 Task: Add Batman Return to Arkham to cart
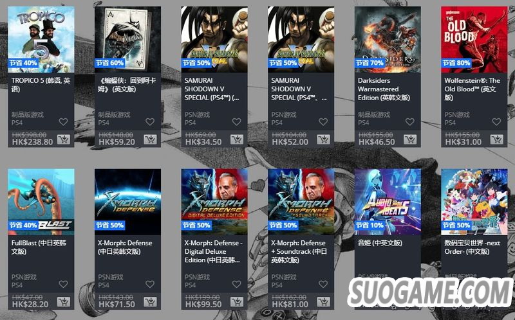150,139
